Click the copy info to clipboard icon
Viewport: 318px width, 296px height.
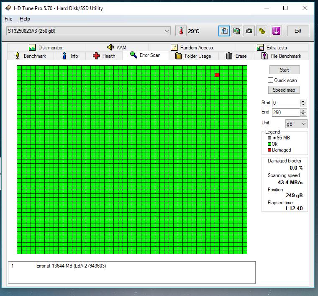[224, 31]
